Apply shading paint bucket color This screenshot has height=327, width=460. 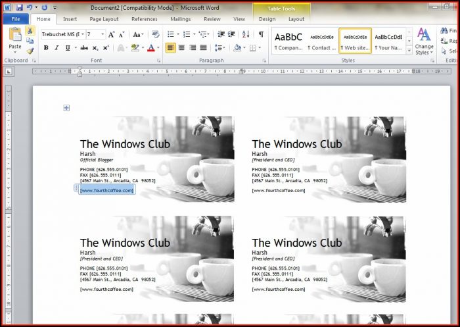[x=237, y=47]
